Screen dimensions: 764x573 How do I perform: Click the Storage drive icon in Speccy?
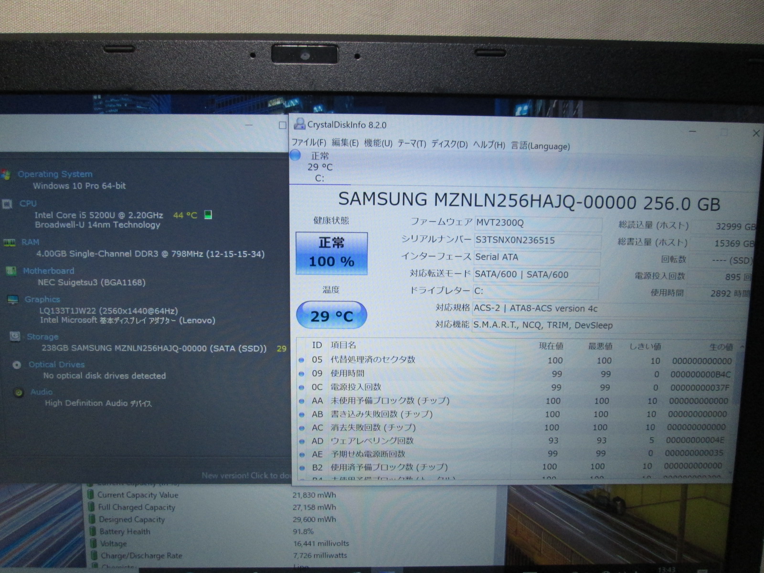pos(15,337)
